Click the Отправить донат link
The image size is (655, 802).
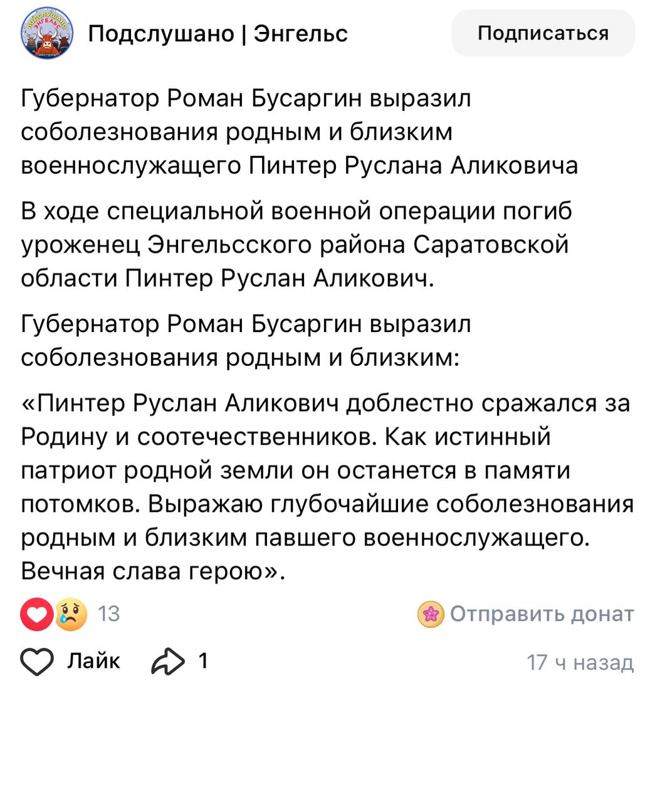[x=542, y=614]
